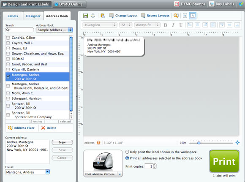Click the Cancel button
The width and height of the screenshot is (245, 182).
pos(62,158)
